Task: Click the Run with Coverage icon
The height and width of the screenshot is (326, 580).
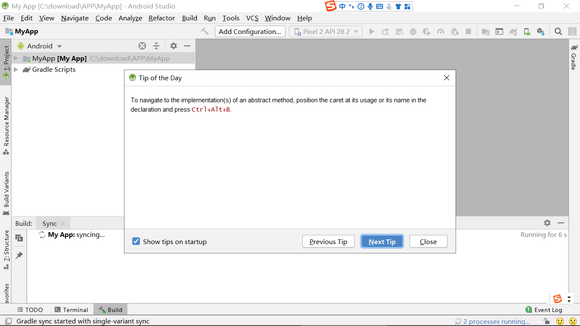Action: pos(427,31)
